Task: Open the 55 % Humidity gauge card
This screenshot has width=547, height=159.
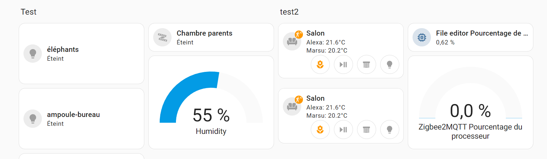Action: pos(211,102)
